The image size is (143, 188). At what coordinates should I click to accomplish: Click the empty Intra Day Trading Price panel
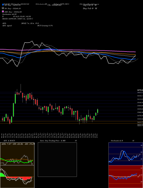tap(57, 160)
